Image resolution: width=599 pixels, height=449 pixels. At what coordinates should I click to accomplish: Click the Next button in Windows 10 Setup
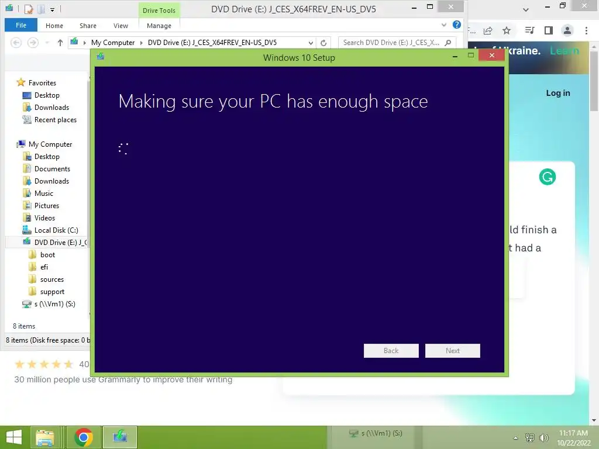coord(452,351)
